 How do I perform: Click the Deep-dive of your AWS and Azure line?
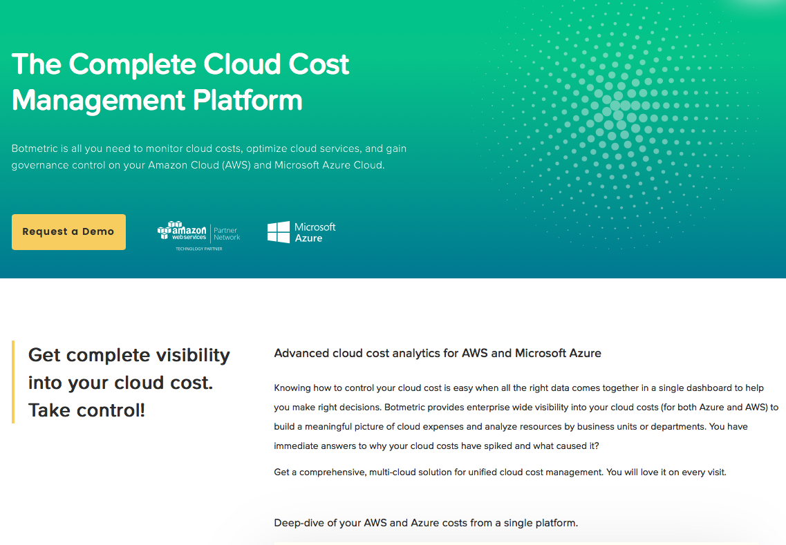426,523
